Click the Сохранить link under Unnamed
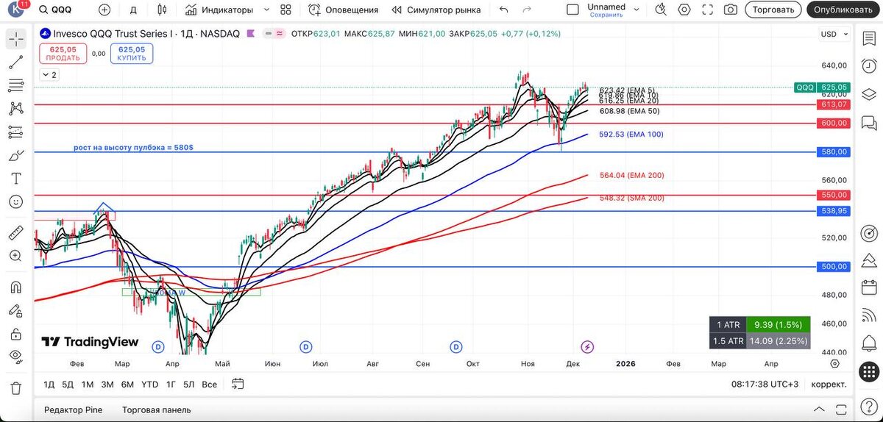Viewport: 883px width, 422px height. point(606,15)
